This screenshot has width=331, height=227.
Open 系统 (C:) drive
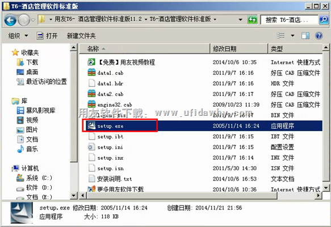34,178
